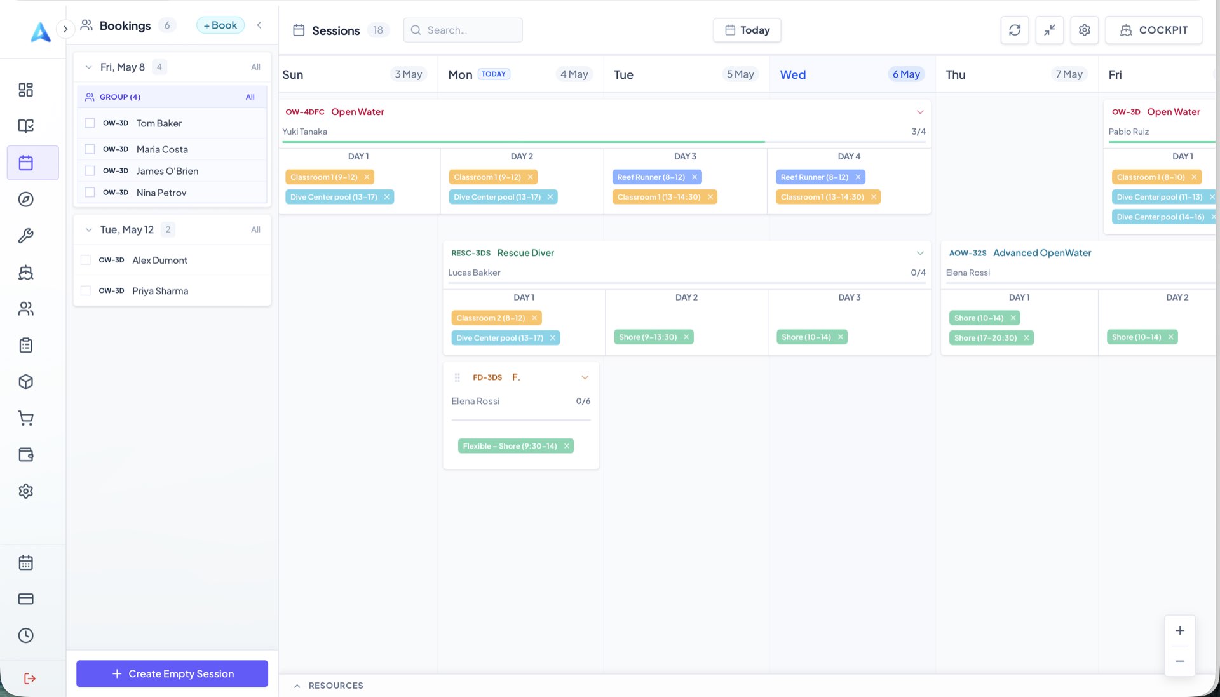Open the compass explore icon in sidebar
This screenshot has width=1220, height=697.
(25, 200)
